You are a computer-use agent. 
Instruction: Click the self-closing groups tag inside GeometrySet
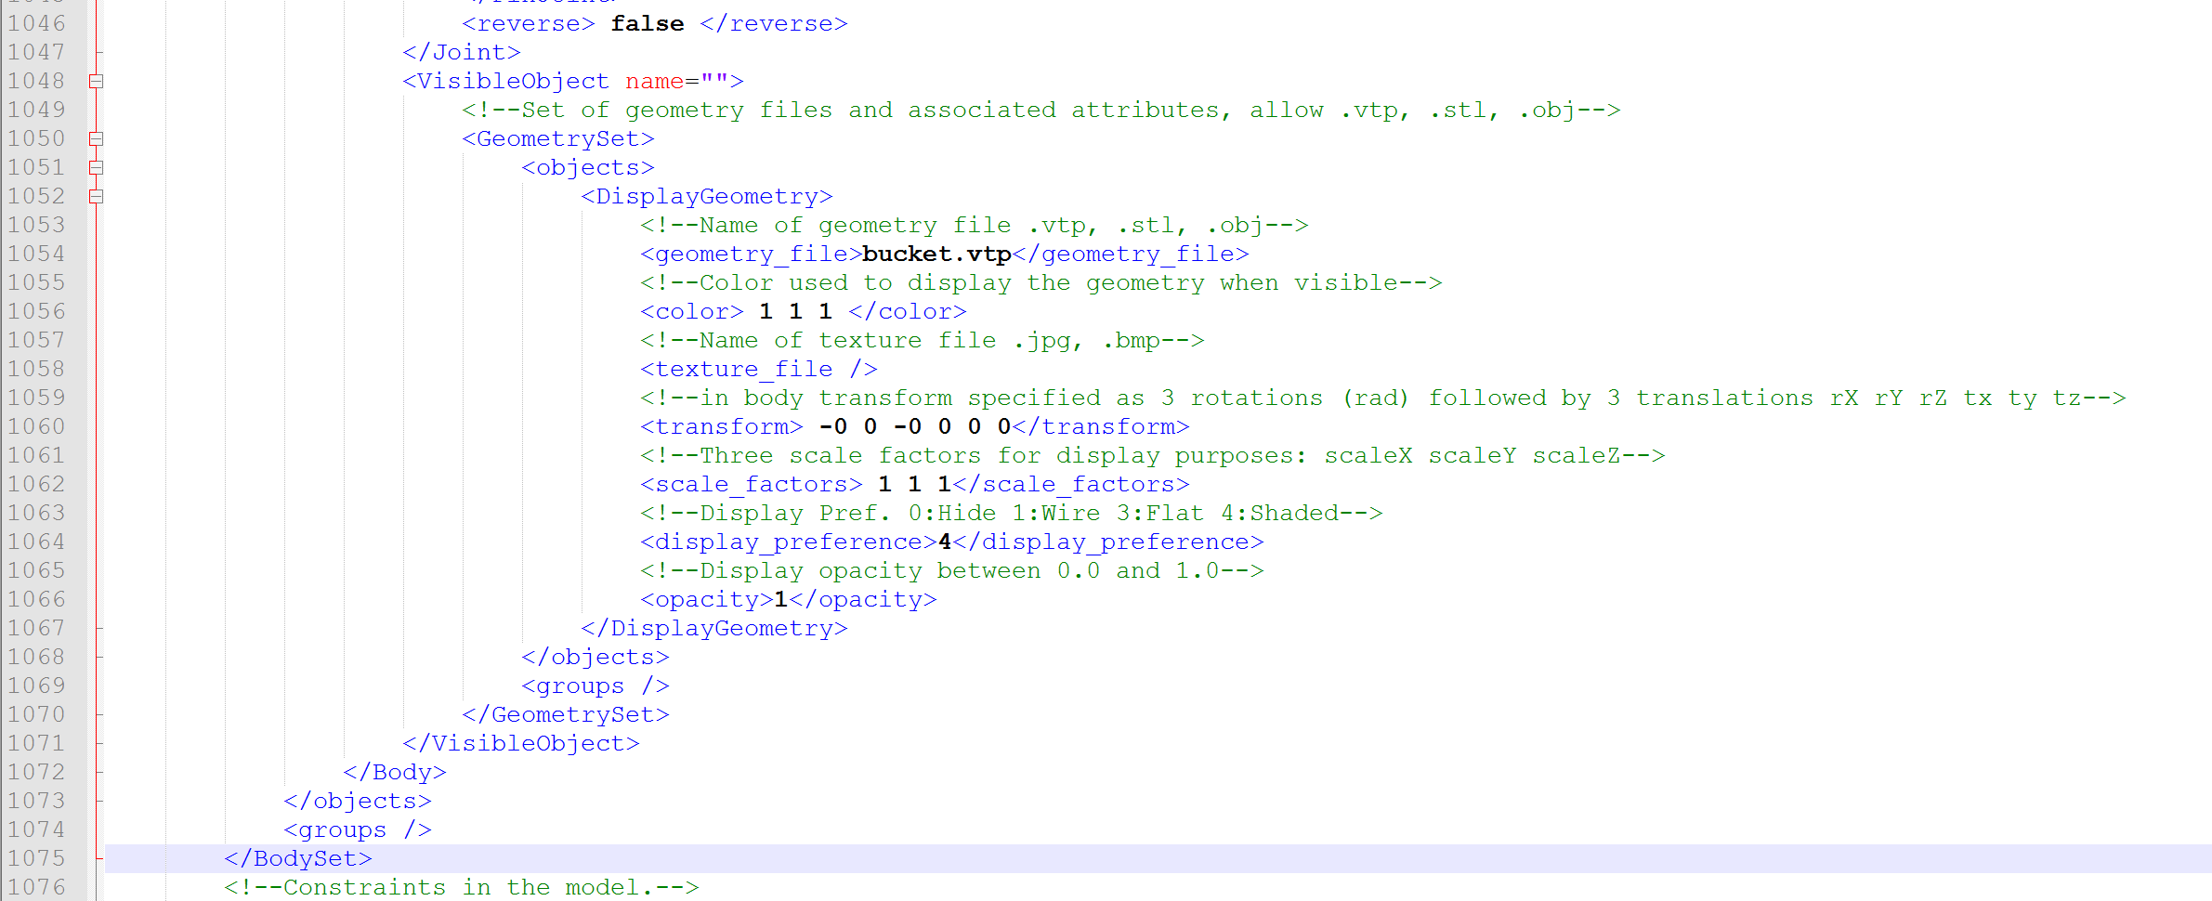coord(595,686)
